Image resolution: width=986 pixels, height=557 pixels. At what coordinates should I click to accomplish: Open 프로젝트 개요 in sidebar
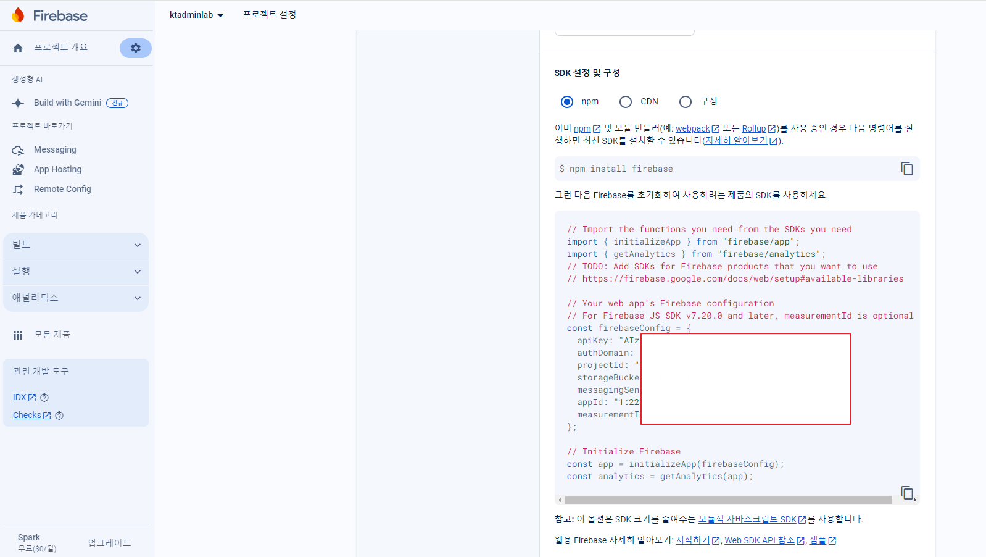tap(60, 48)
